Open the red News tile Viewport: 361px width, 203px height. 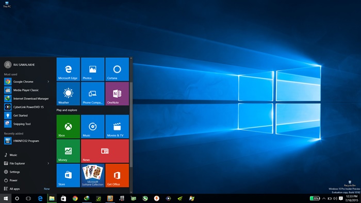coord(105,151)
